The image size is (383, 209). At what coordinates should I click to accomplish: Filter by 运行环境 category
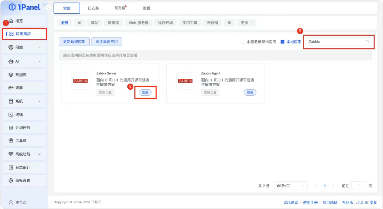point(165,23)
